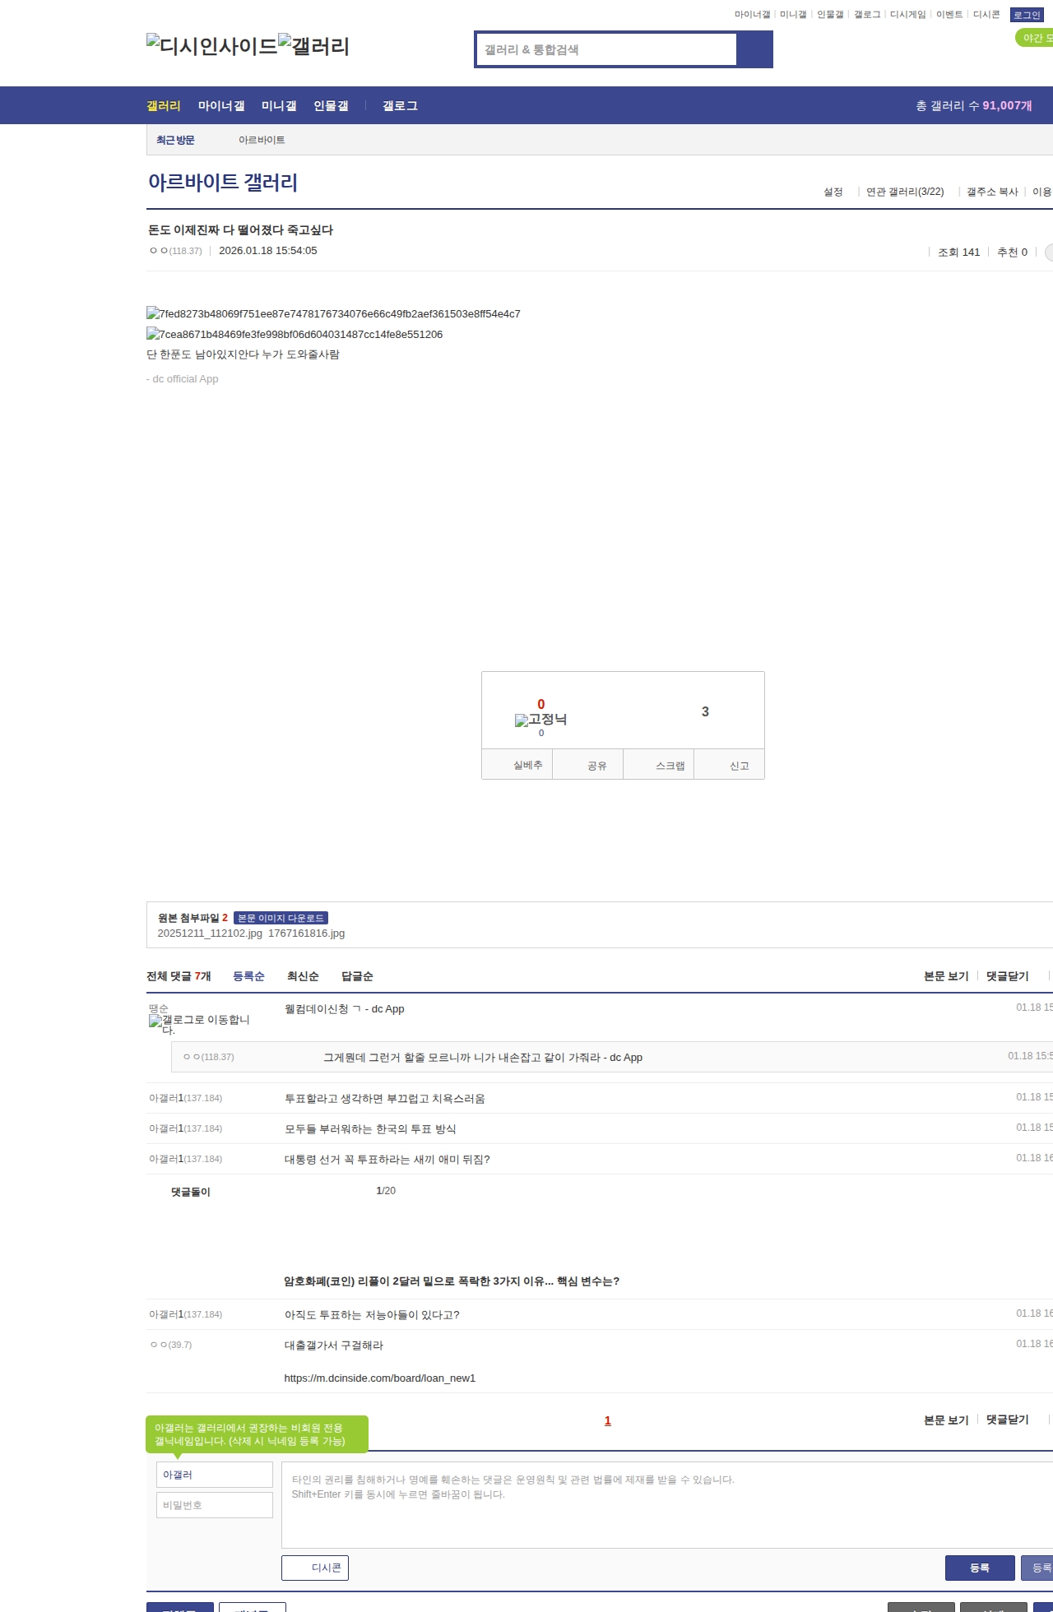This screenshot has width=1053, height=1612.
Task: Open the 아르바이트 갤러리 heading link
Action: tap(223, 182)
